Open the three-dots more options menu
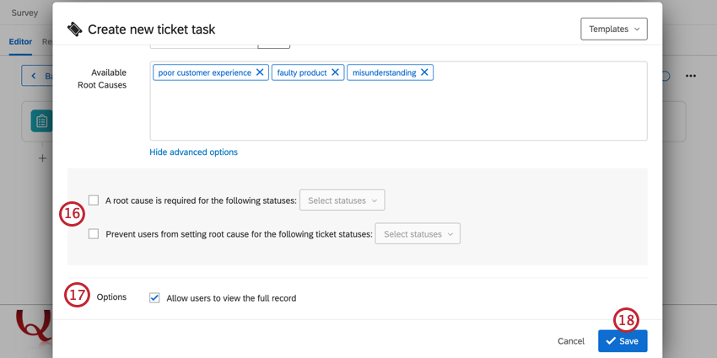The height and width of the screenshot is (358, 717). (x=691, y=76)
